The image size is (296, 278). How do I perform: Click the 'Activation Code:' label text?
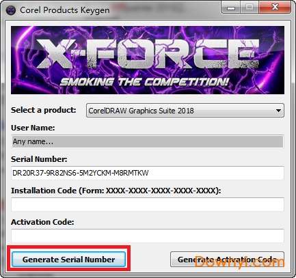[x=42, y=222]
